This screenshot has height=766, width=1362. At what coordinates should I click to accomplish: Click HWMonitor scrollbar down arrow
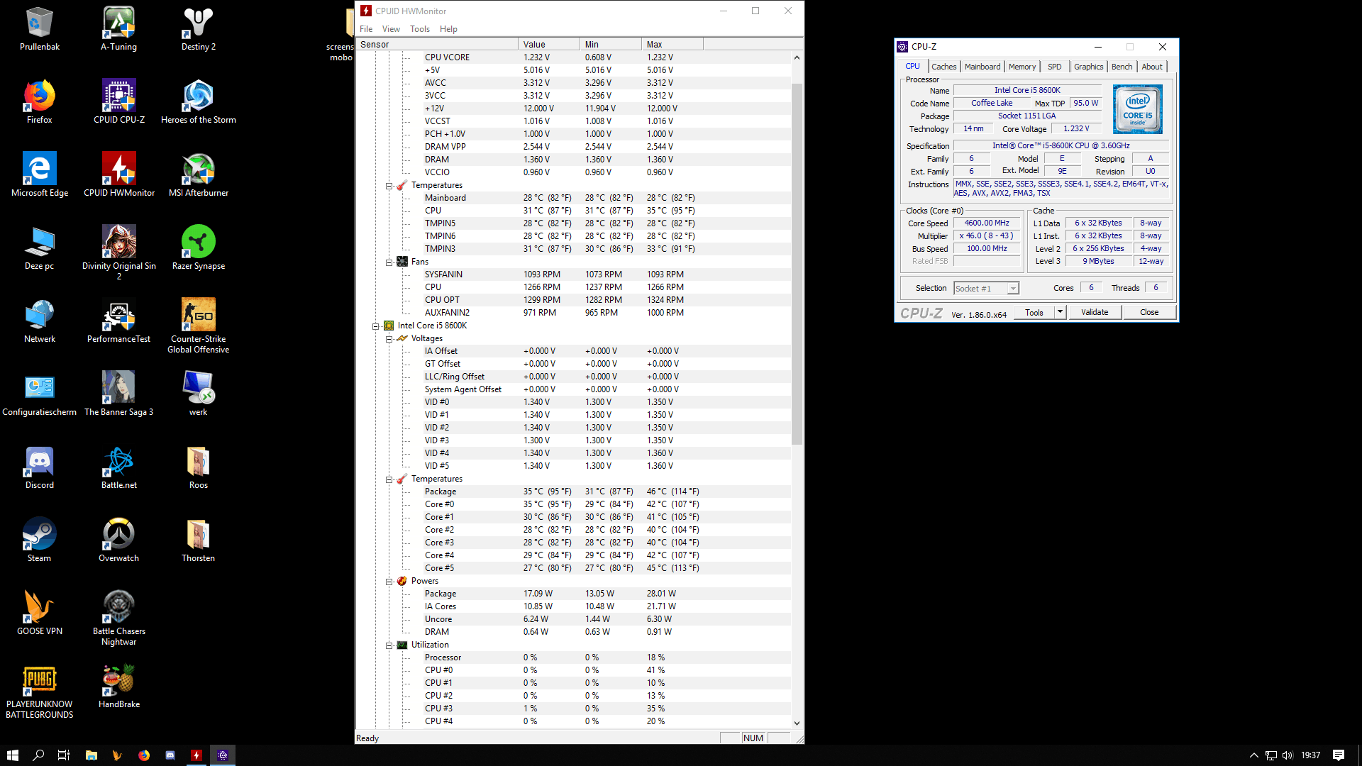pyautogui.click(x=797, y=723)
